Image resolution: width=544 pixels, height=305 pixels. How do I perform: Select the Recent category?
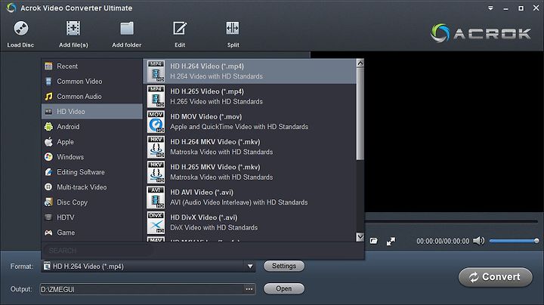(92, 66)
